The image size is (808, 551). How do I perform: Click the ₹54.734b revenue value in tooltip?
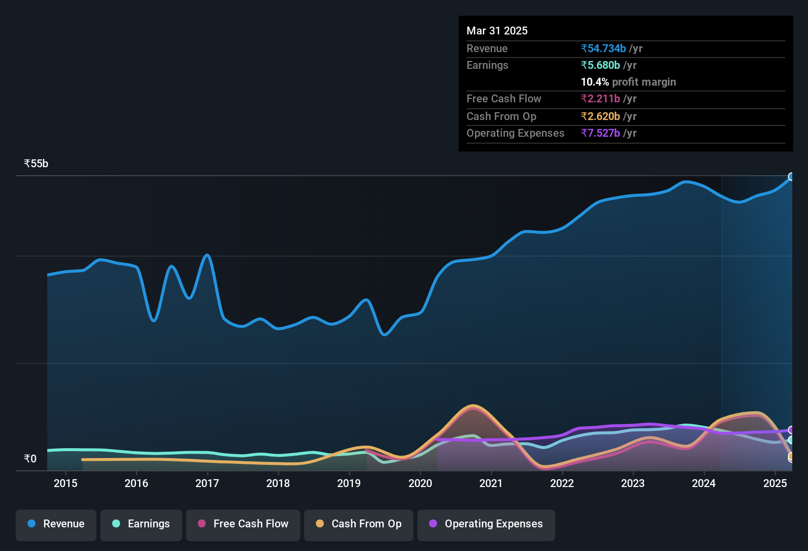click(x=603, y=48)
